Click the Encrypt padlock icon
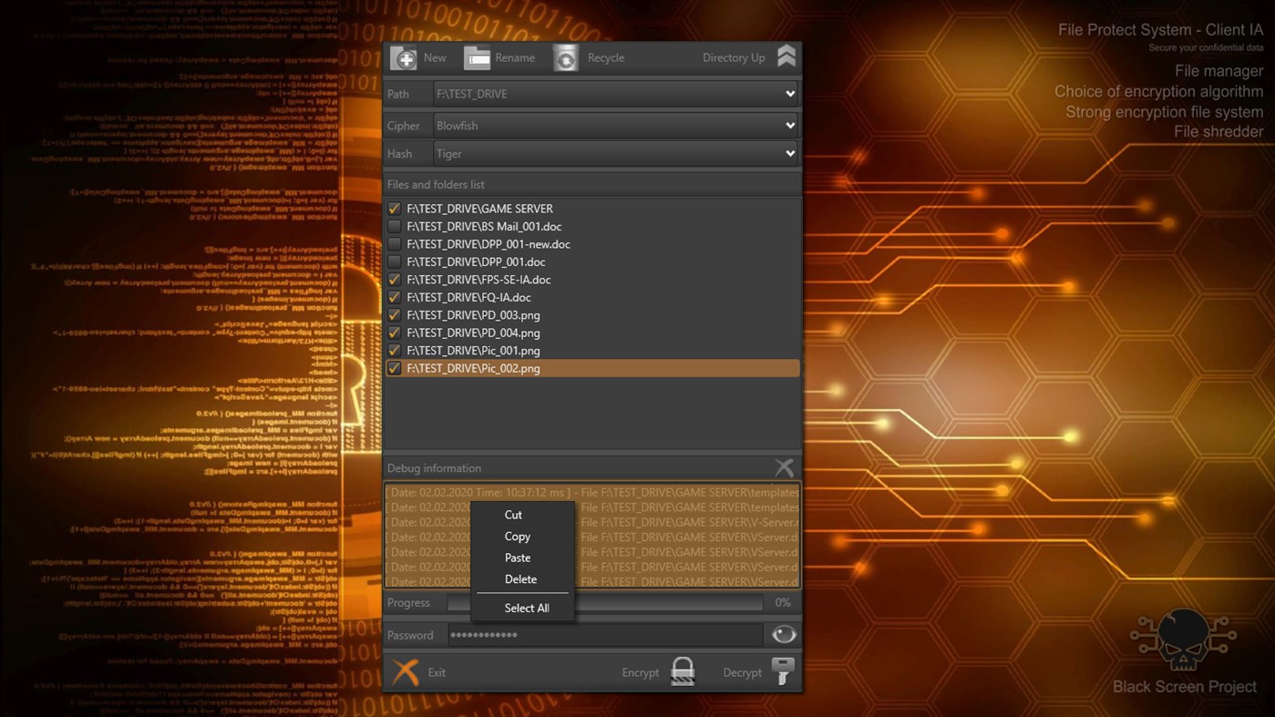 tap(682, 671)
